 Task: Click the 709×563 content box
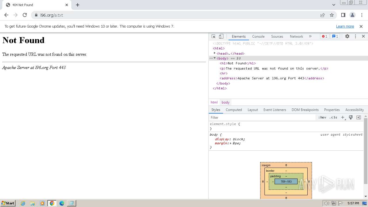pos(286,181)
